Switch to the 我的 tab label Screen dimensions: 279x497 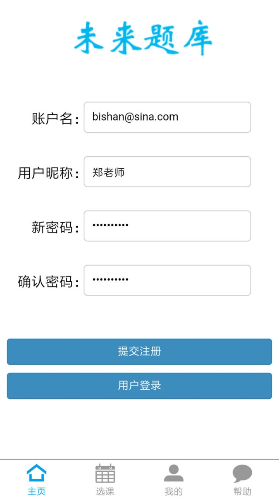click(x=174, y=491)
